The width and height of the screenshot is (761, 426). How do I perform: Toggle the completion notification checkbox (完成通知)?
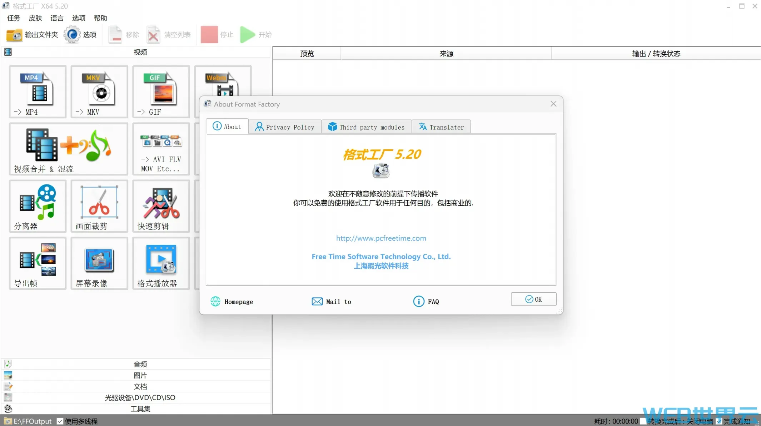719,421
